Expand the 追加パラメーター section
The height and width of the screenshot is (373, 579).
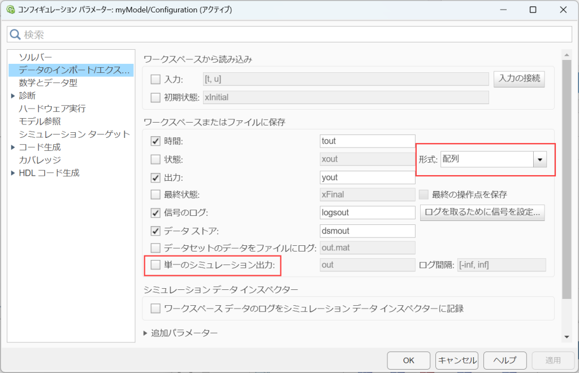tap(147, 333)
